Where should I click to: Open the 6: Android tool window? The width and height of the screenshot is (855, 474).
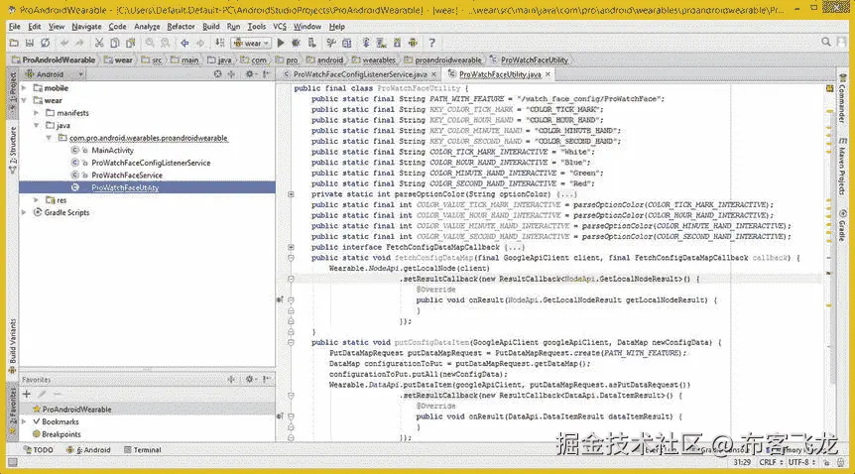coord(88,450)
